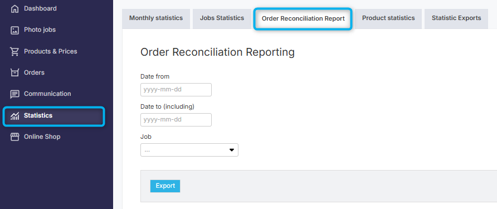This screenshot has width=497, height=209.
Task: Click the Job field label
Action: click(x=146, y=137)
